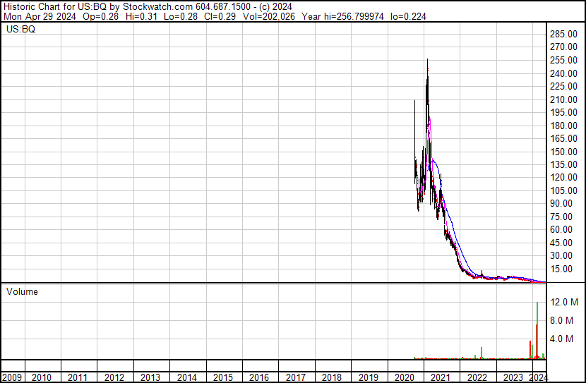
Task: Click the 255.00 price axis label
Action: point(563,60)
